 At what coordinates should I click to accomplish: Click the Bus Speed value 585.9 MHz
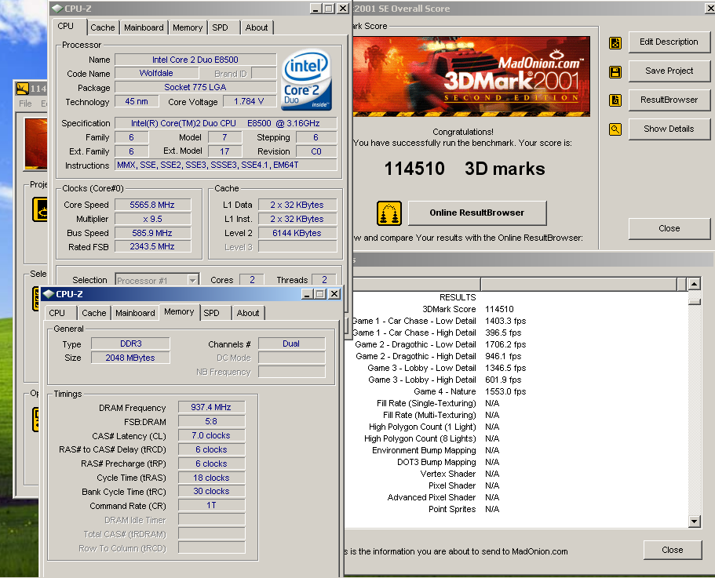pyautogui.click(x=152, y=233)
